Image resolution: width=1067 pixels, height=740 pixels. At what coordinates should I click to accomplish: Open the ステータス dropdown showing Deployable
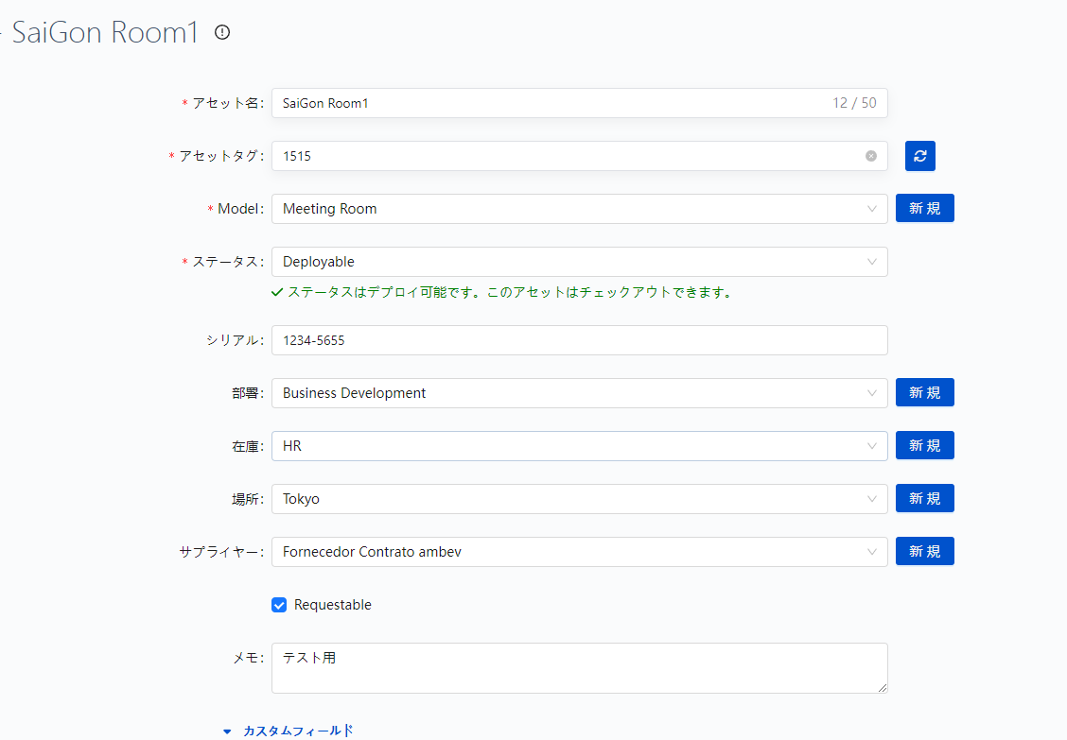pos(578,262)
